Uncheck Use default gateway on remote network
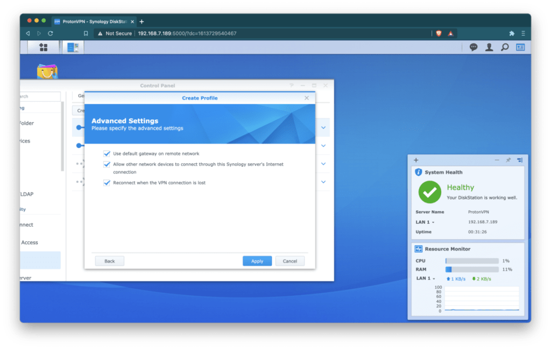The image size is (551, 349). pyautogui.click(x=107, y=153)
